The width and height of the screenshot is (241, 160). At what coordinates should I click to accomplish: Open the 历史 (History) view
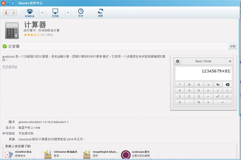click(x=81, y=13)
